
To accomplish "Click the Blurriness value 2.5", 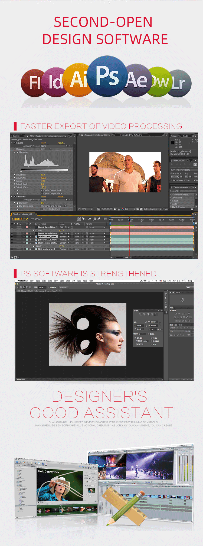I will pos(42,203).
